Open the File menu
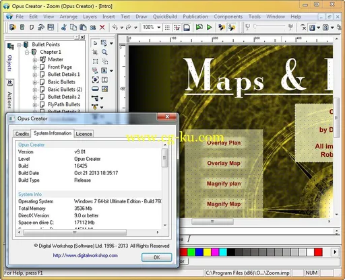The width and height of the screenshot is (345, 280). [20, 17]
